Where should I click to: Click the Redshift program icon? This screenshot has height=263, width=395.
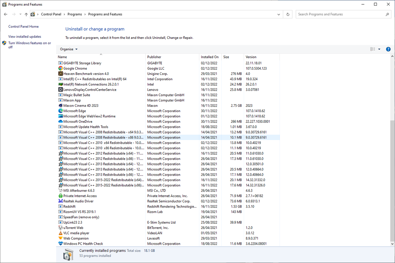click(x=61, y=206)
